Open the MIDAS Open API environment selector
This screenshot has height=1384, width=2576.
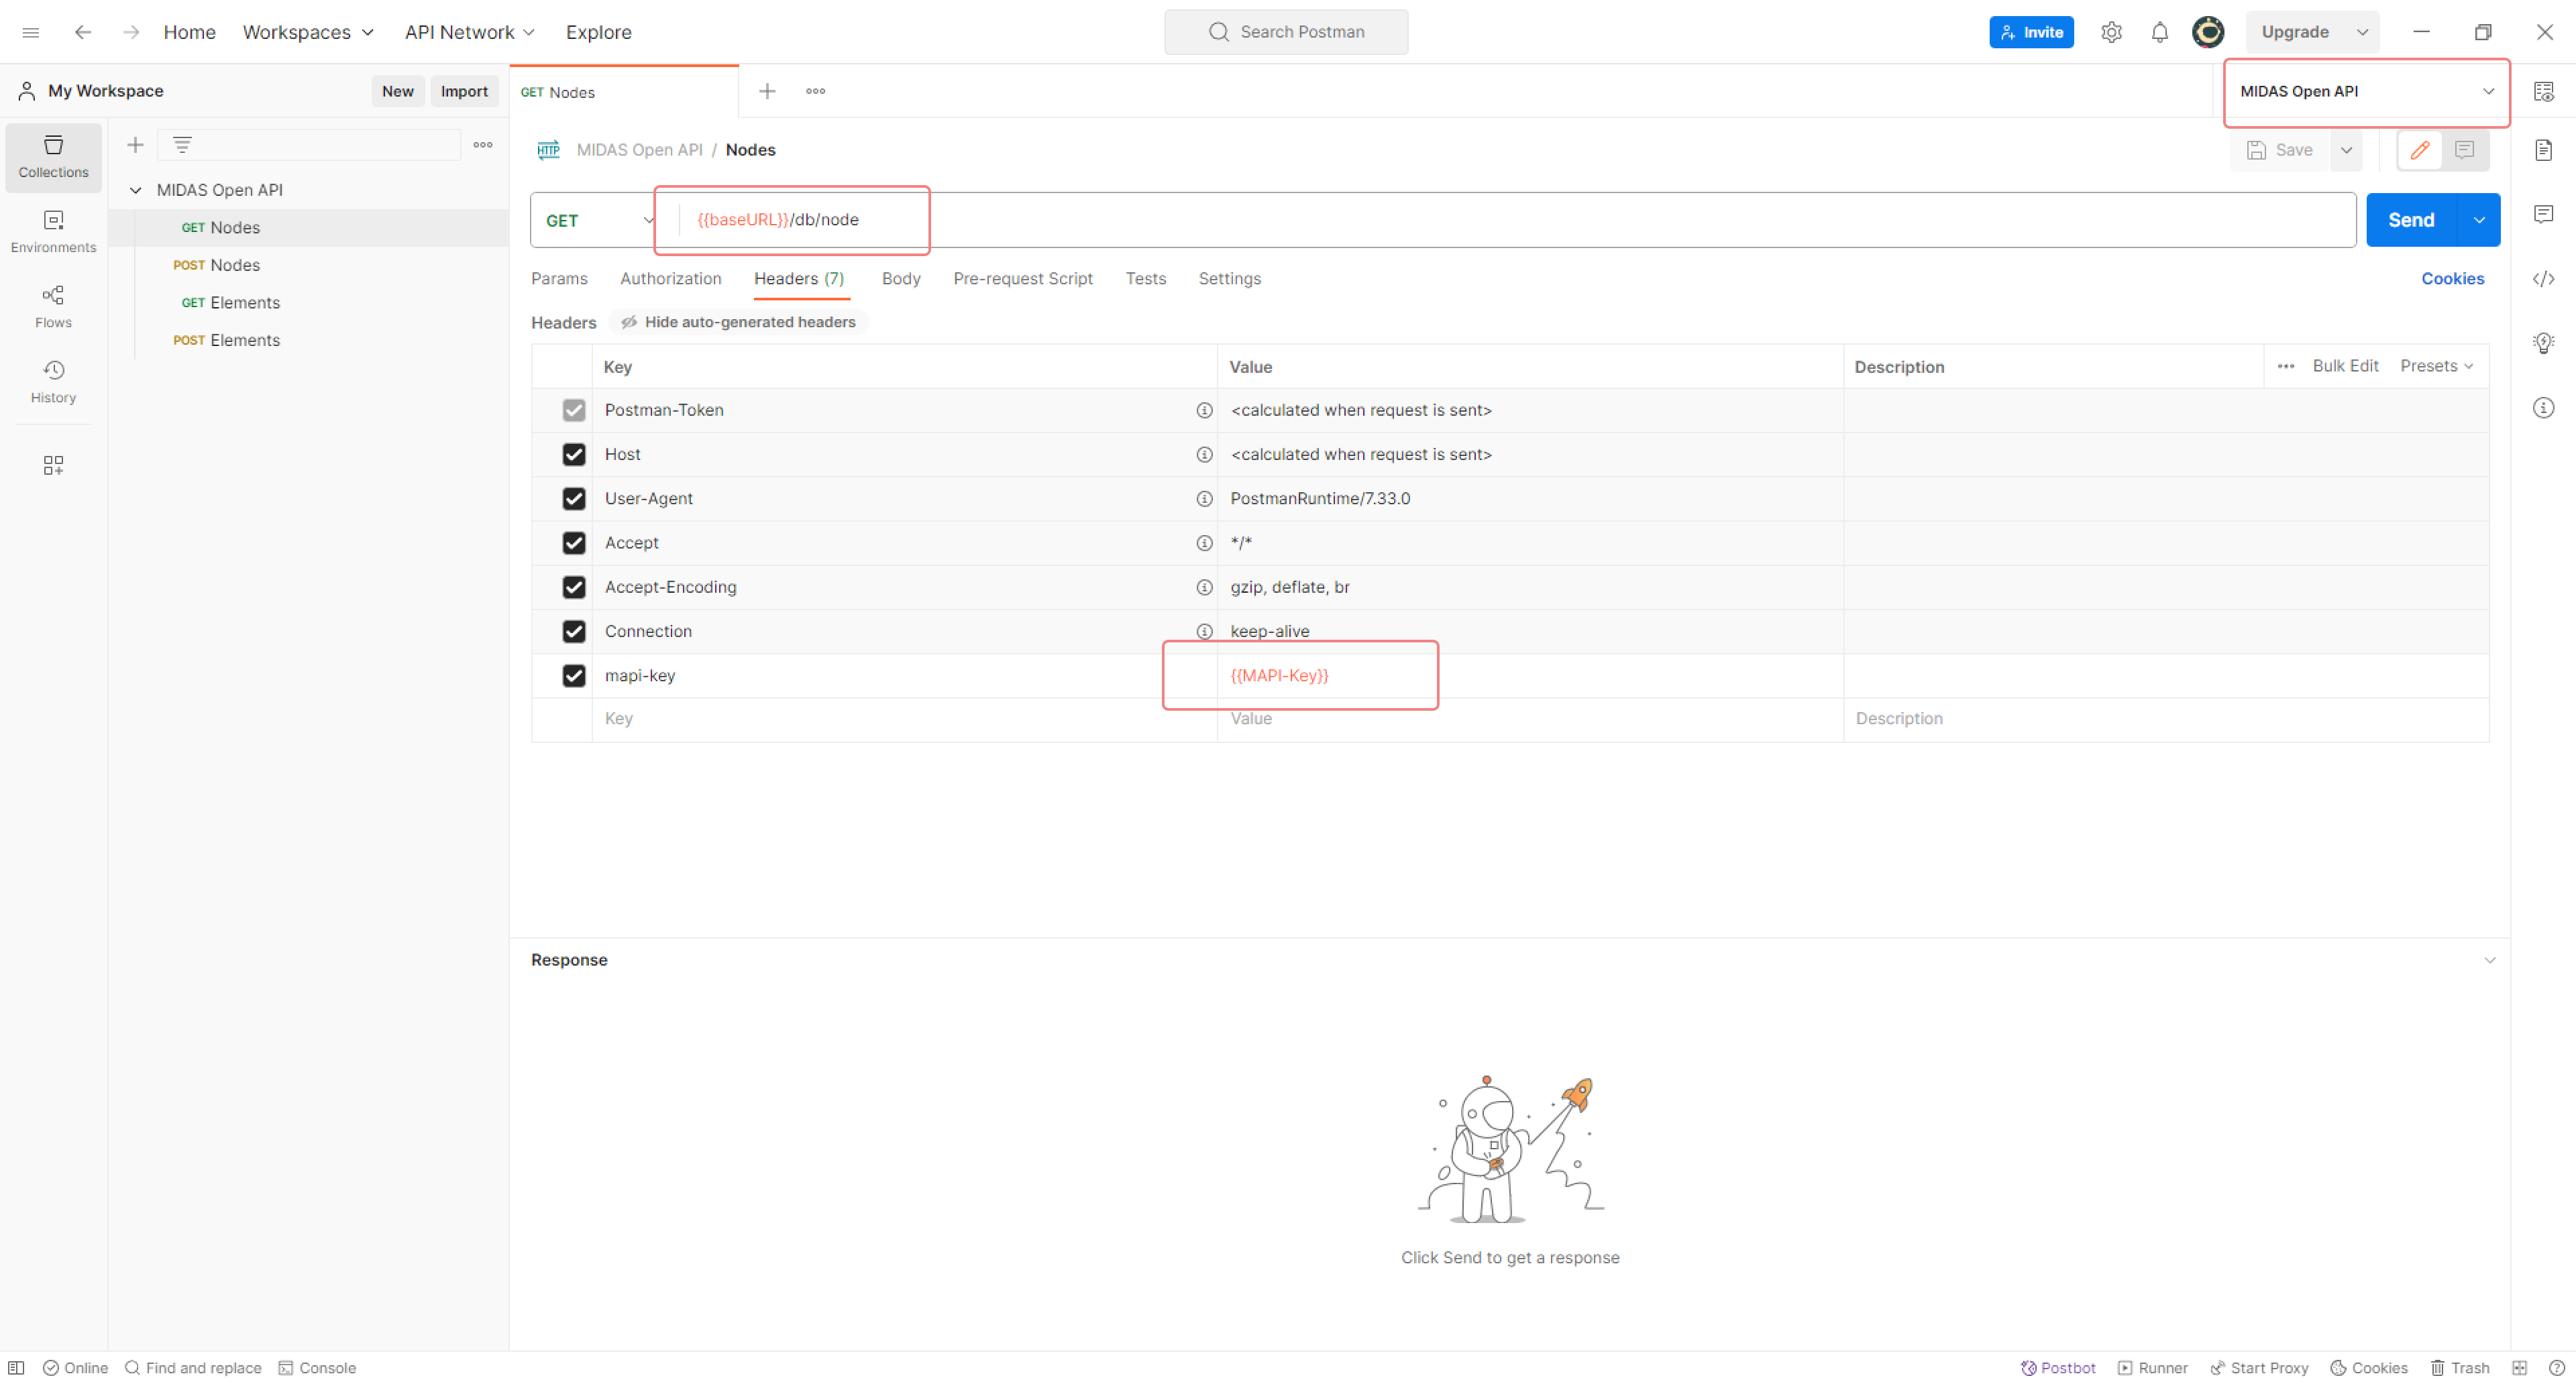point(2366,91)
